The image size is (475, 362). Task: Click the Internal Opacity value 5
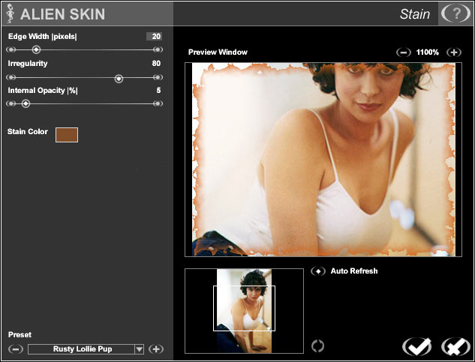coord(158,91)
